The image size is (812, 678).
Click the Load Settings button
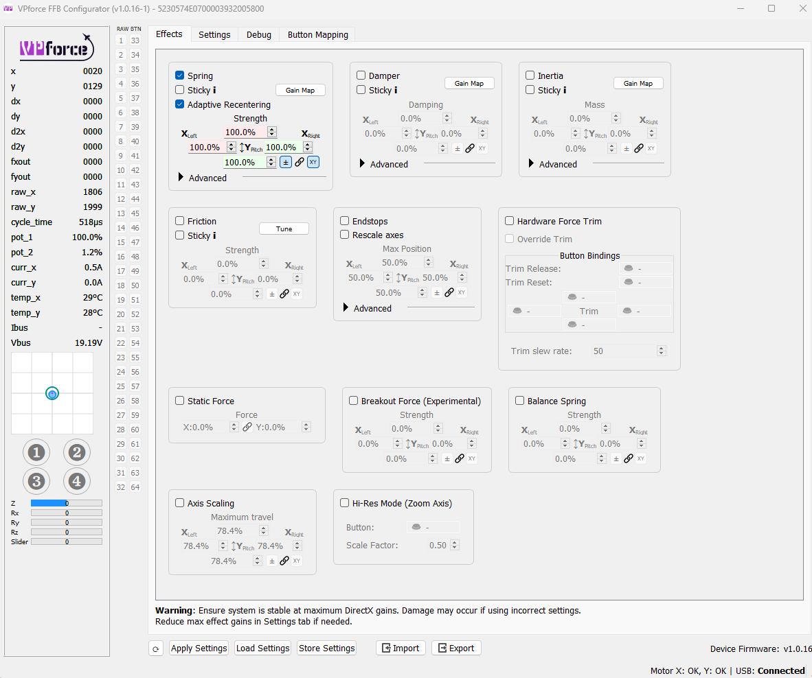pos(262,648)
